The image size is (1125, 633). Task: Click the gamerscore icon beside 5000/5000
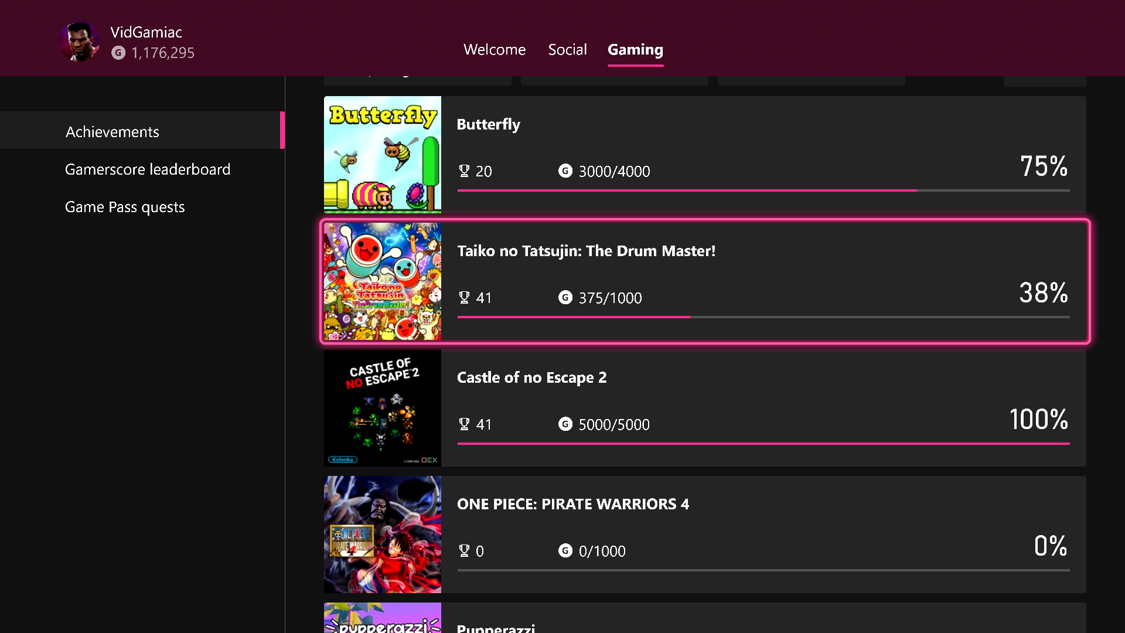(565, 424)
